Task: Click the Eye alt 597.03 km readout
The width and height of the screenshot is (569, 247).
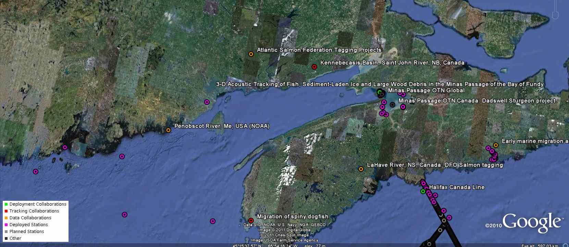Action: coord(540,245)
